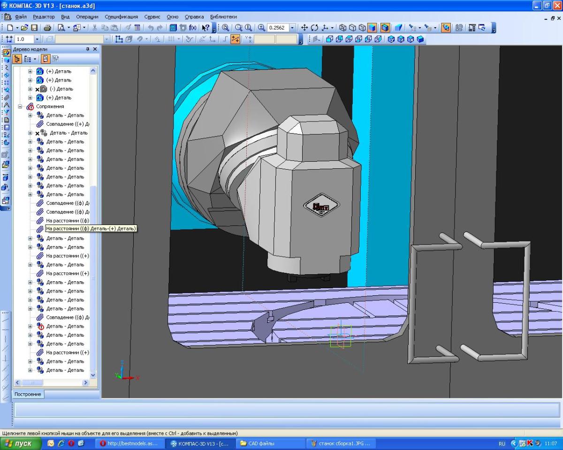Click the Print icon in toolbar
This screenshot has height=450, width=563.
point(47,28)
